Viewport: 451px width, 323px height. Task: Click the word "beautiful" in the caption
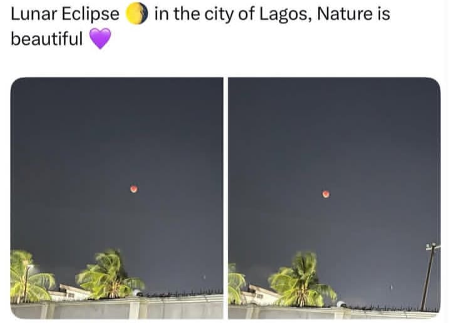pyautogui.click(x=47, y=39)
